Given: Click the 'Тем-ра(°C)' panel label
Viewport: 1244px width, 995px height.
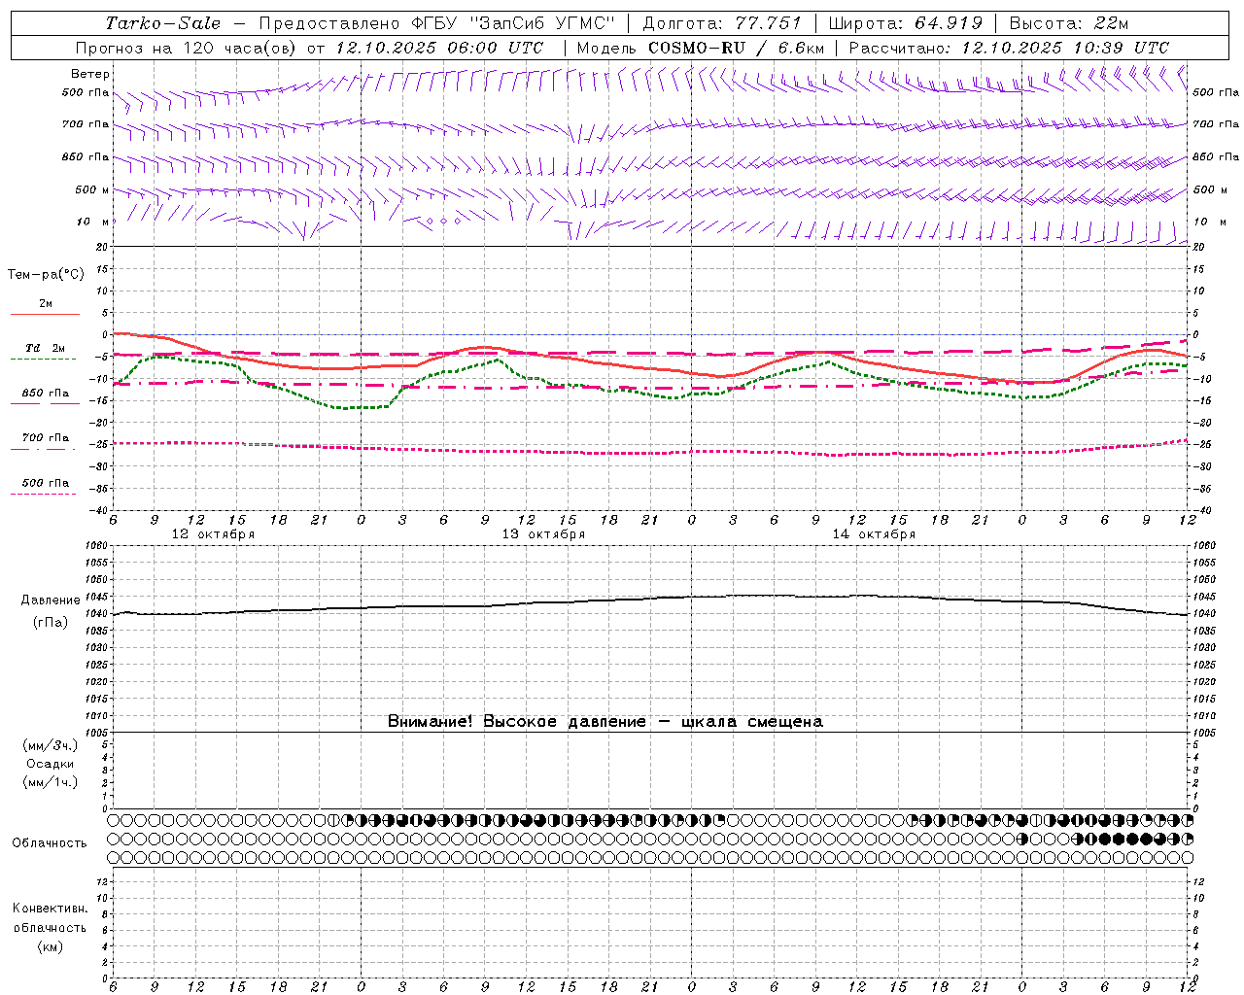Looking at the screenshot, I should [x=46, y=275].
